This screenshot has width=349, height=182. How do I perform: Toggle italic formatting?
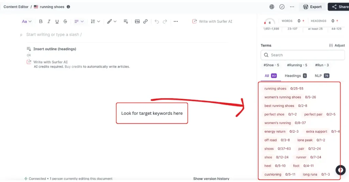49,21
